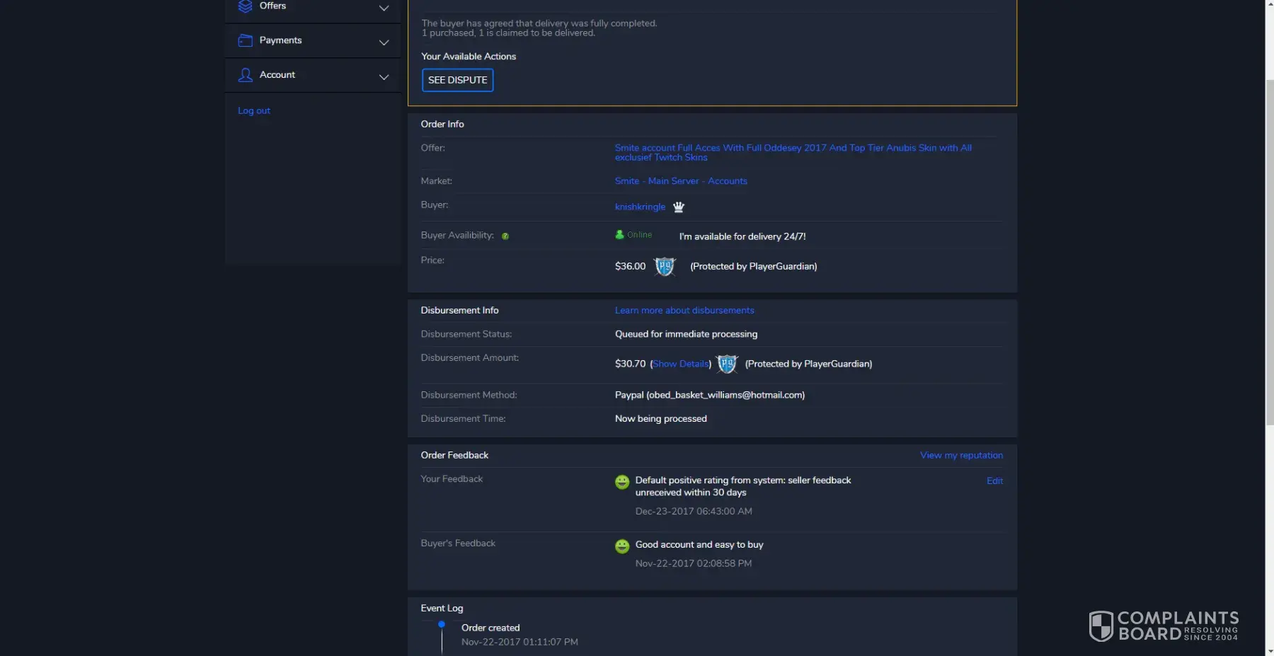Open the Smite account offer link

(793, 152)
